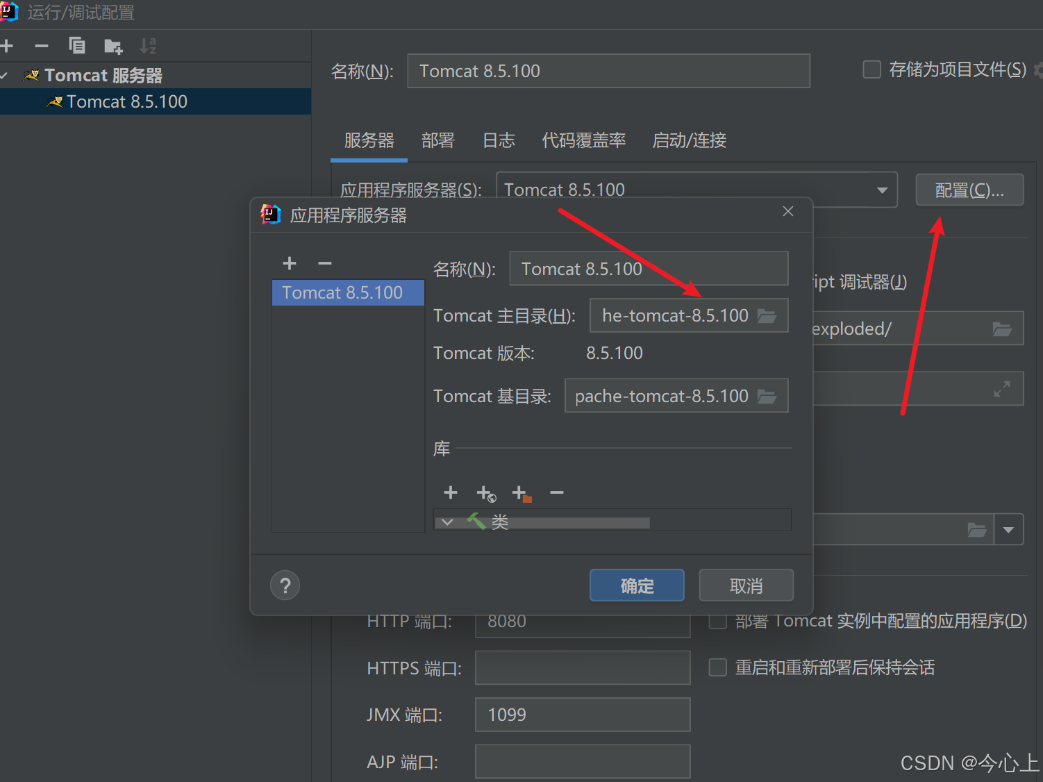This screenshot has width=1043, height=782.
Task: Click the Cancel button
Action: [x=746, y=585]
